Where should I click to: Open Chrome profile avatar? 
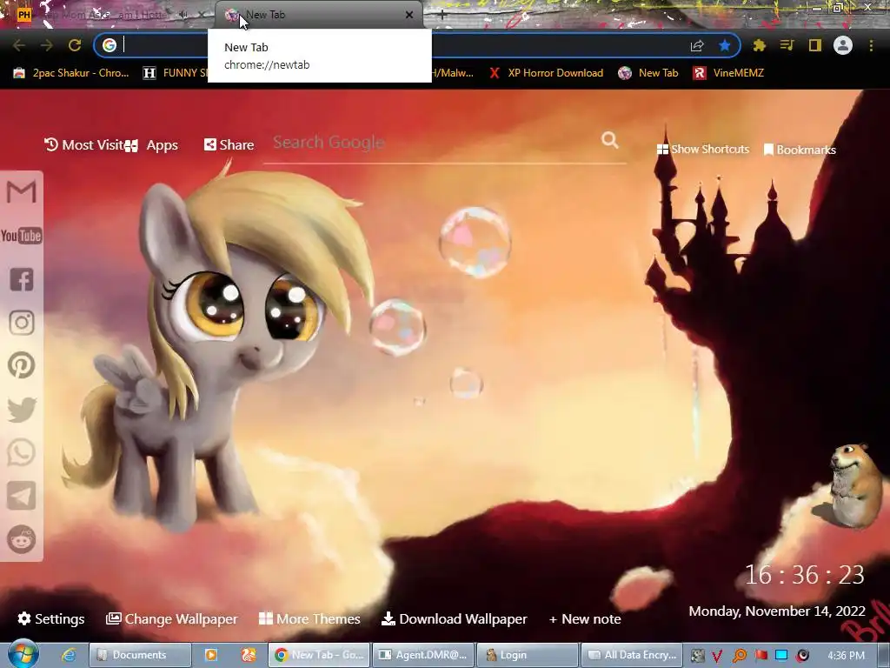click(x=843, y=45)
